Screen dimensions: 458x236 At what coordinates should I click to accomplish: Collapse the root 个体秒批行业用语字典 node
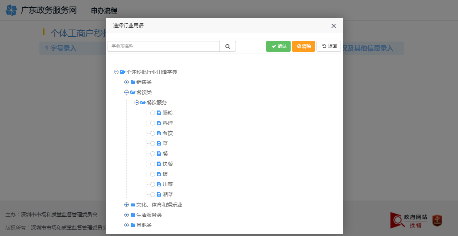pos(116,72)
